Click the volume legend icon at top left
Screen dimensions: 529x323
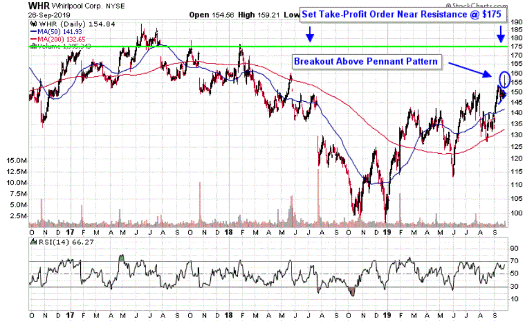tap(32, 46)
